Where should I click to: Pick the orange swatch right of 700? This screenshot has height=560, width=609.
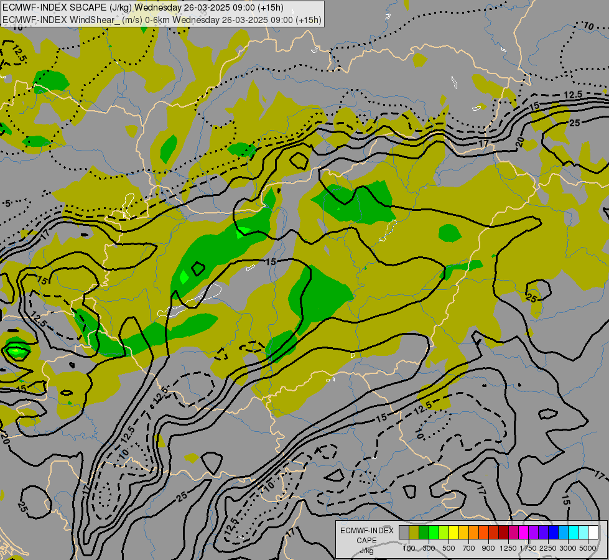pos(474,532)
